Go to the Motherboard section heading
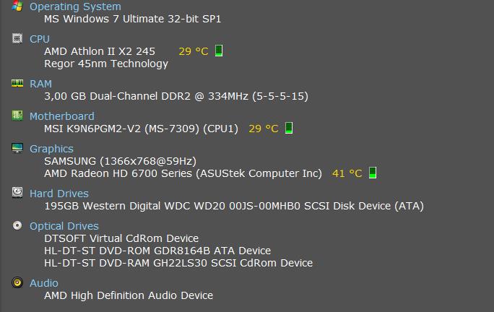 [61, 116]
